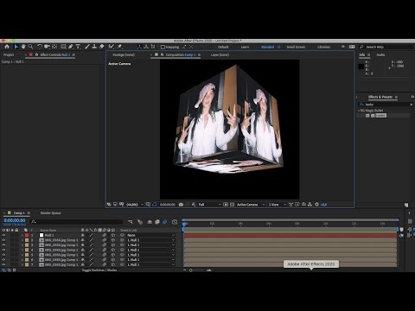Screen dimensions: 415x311
Task: Select the Eraser tool
Action: pyautogui.click(x=101, y=47)
